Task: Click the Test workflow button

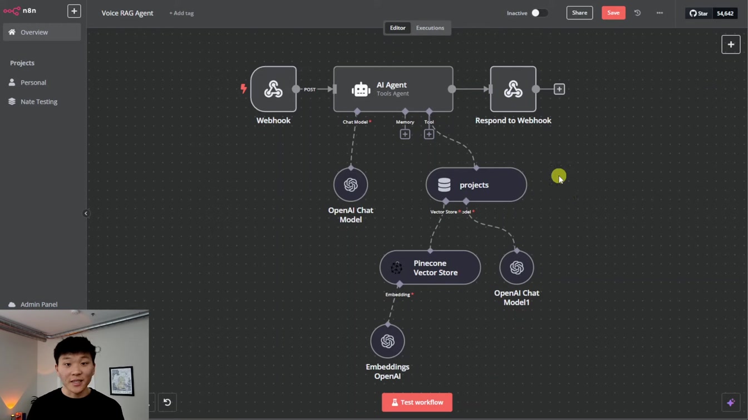Action: pos(417,402)
